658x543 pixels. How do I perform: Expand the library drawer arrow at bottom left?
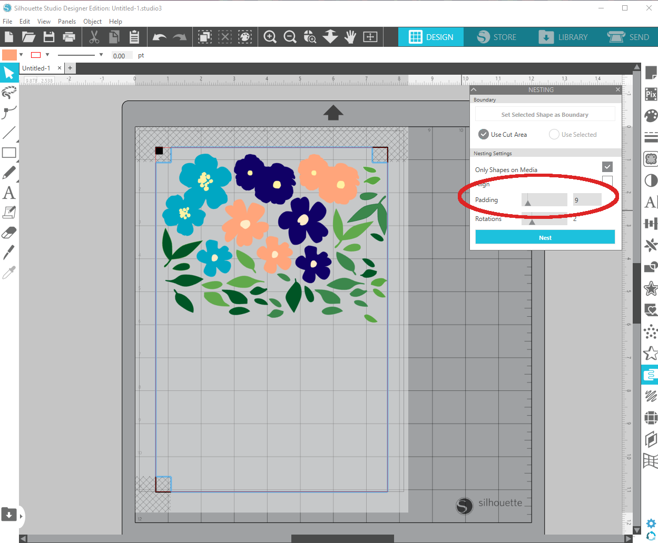[x=21, y=516]
